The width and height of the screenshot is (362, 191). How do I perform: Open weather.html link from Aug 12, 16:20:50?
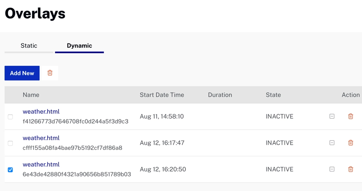tap(41, 165)
